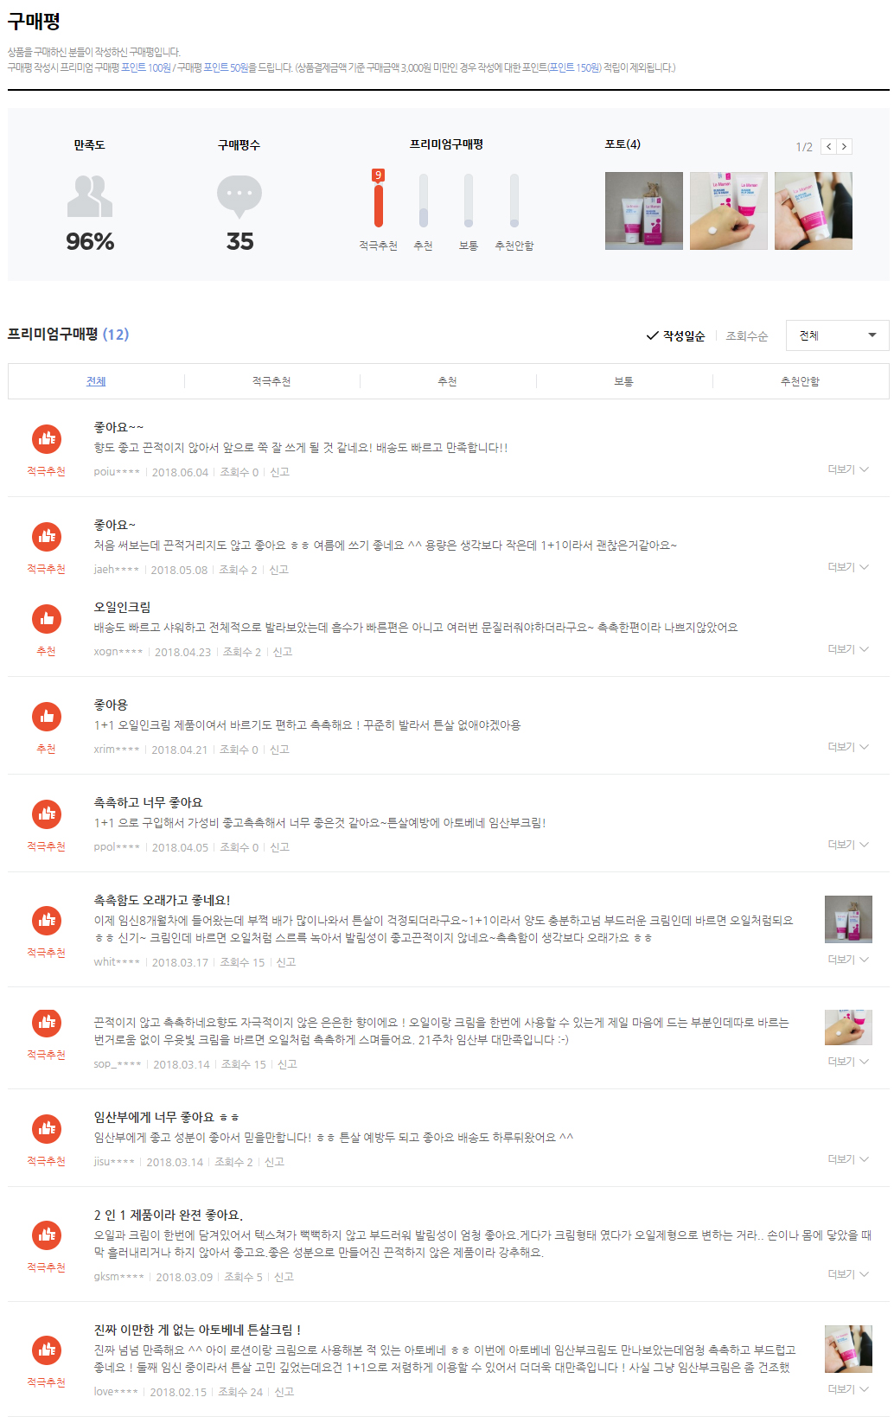
Task: Click thumbs-up icon of whit**** review
Action: coord(47,921)
